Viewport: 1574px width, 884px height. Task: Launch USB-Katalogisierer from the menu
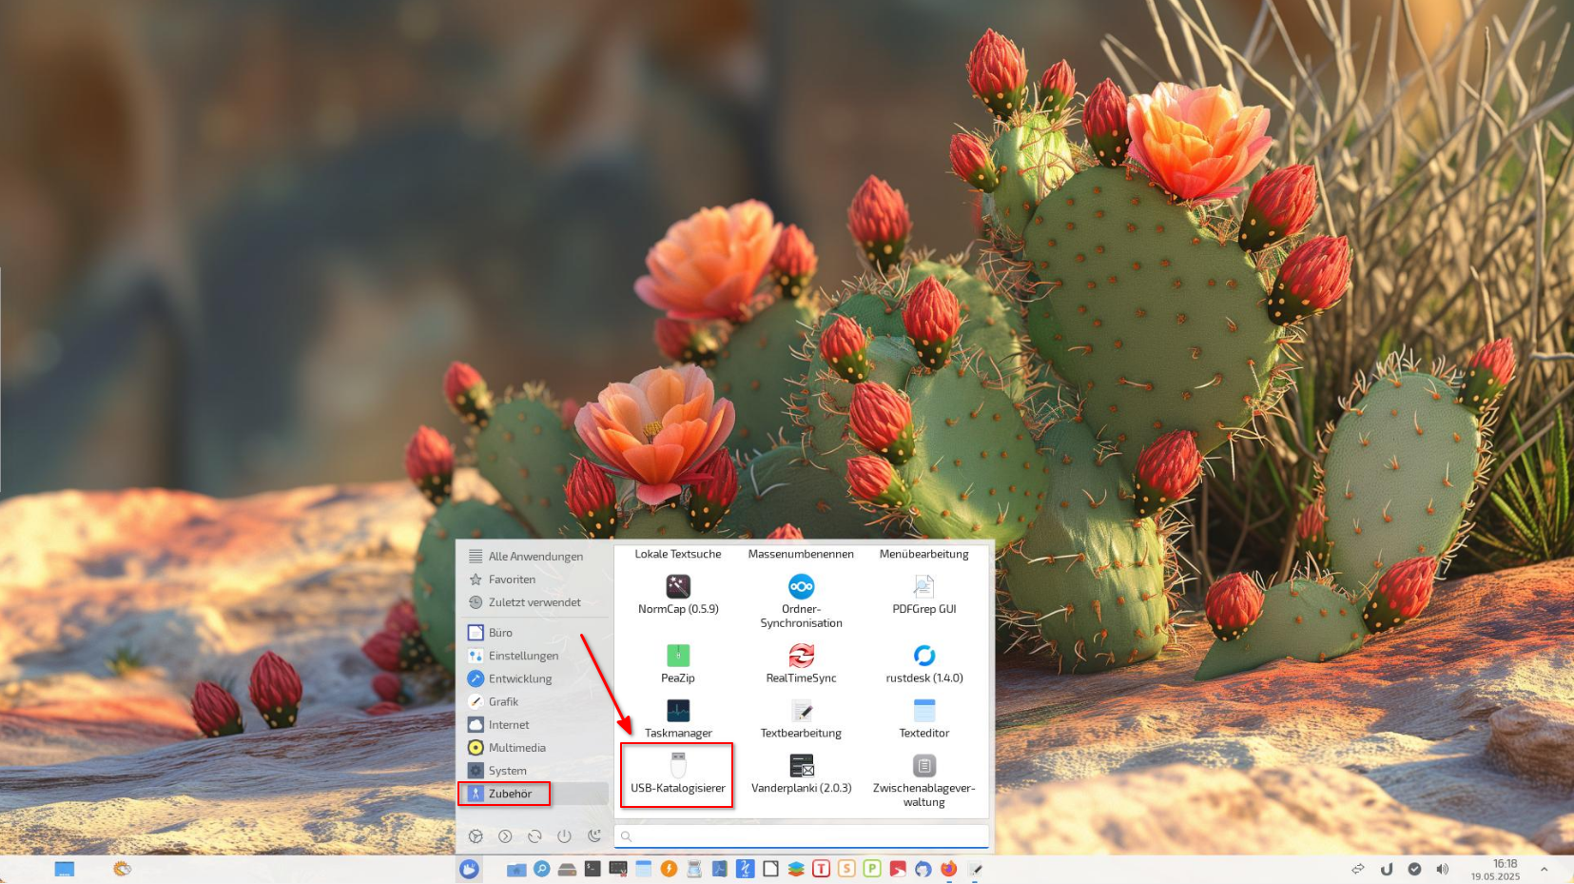[x=677, y=775]
